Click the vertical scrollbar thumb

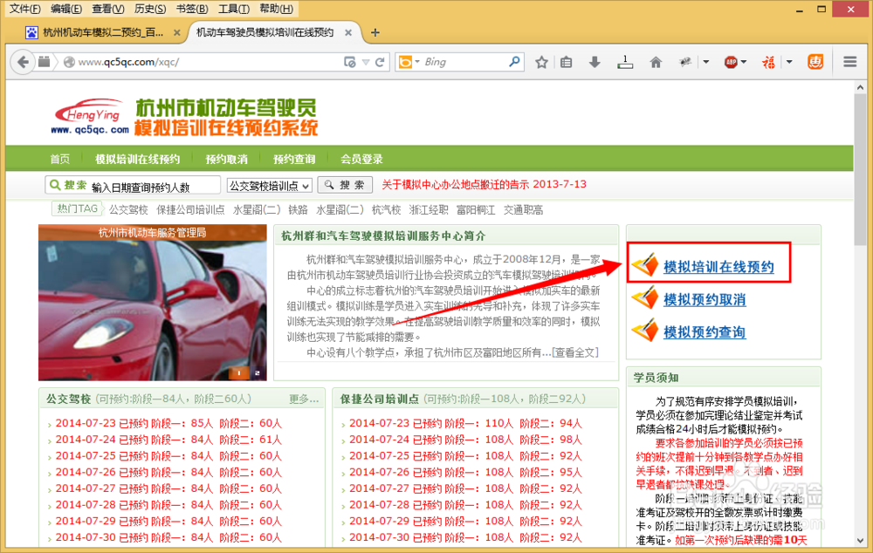coord(860,170)
